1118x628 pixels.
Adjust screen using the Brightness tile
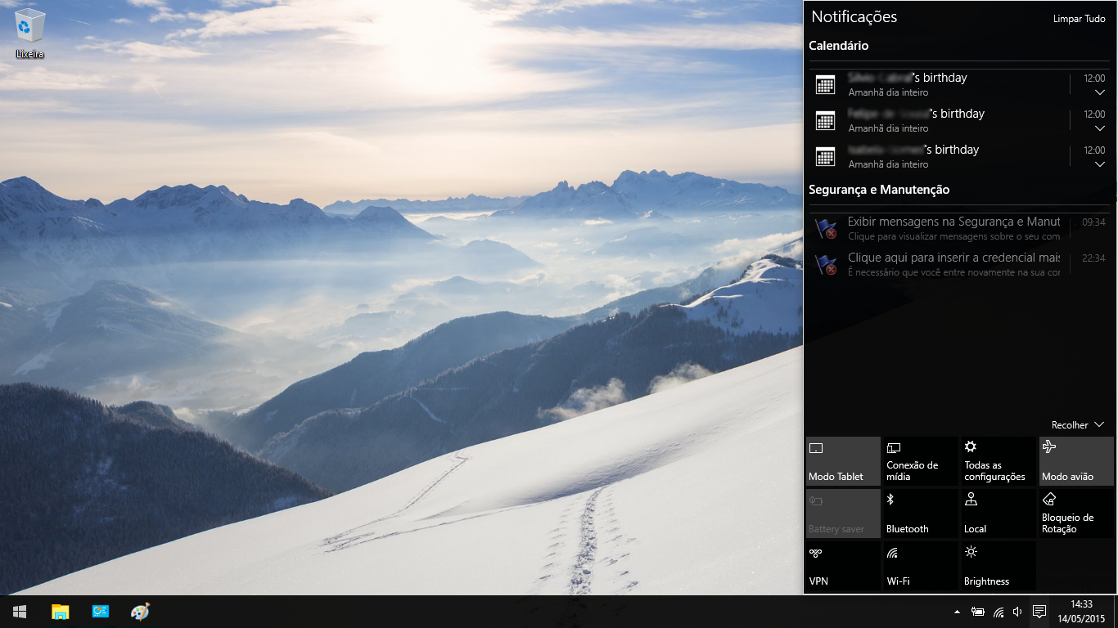coord(999,566)
